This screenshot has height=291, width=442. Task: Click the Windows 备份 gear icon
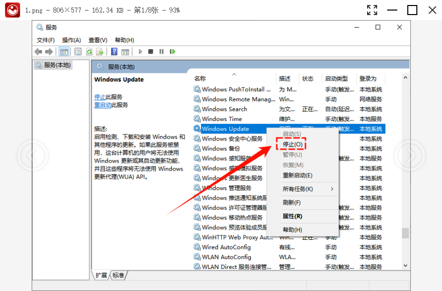tap(197, 148)
